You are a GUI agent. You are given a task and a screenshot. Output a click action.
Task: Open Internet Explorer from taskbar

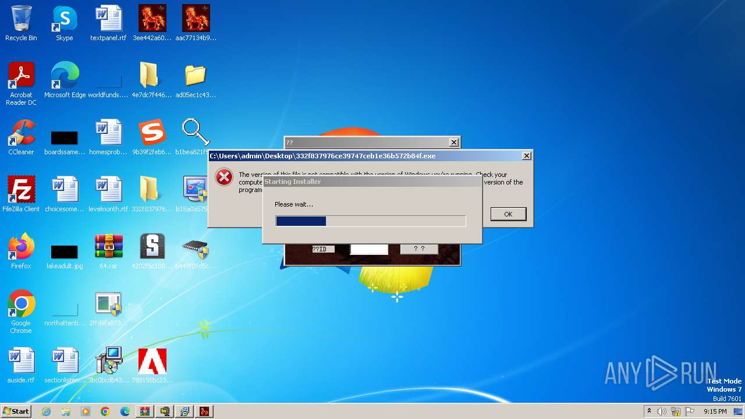click(x=46, y=411)
